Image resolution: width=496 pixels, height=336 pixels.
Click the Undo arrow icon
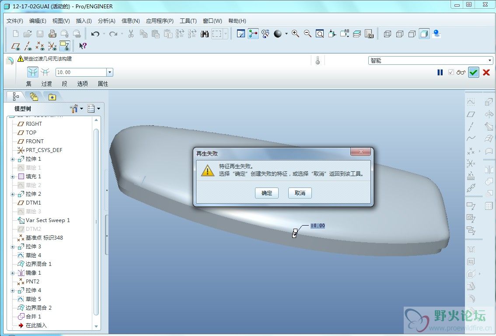point(95,34)
